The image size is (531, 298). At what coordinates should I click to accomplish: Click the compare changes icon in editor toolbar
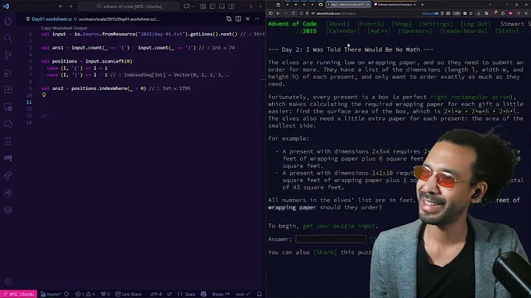coord(229,19)
